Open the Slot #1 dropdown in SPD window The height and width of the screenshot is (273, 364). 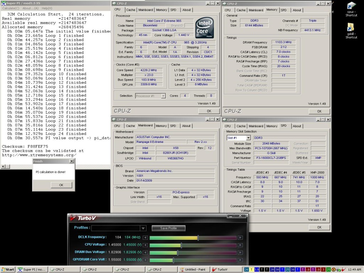[248, 138]
